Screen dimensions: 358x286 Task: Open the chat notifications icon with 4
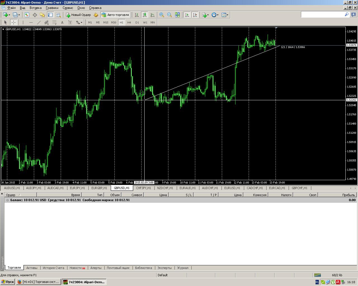353,15
